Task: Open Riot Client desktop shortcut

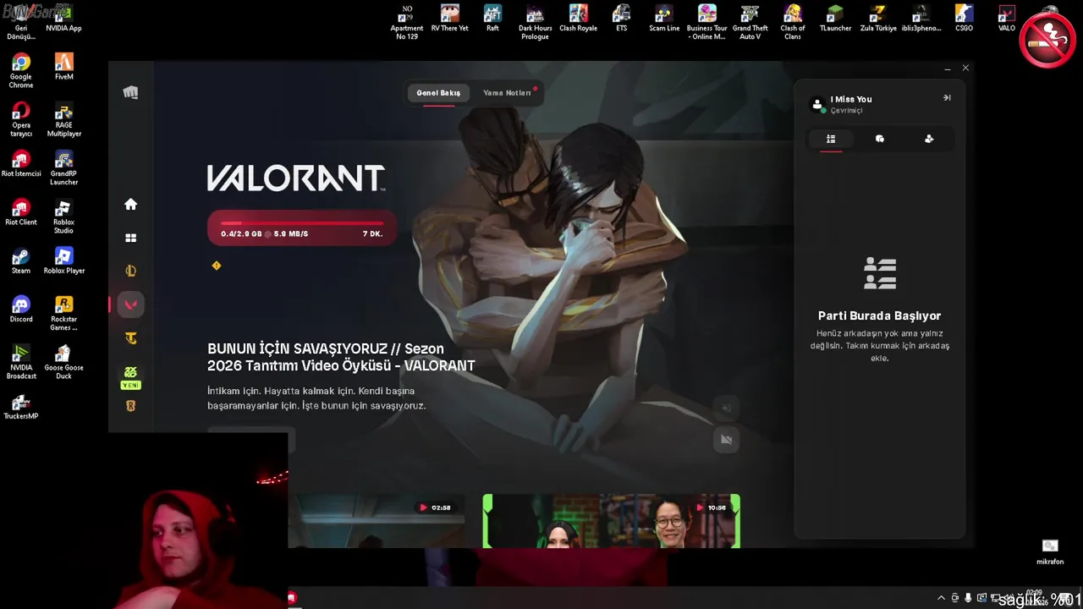Action: tap(21, 211)
